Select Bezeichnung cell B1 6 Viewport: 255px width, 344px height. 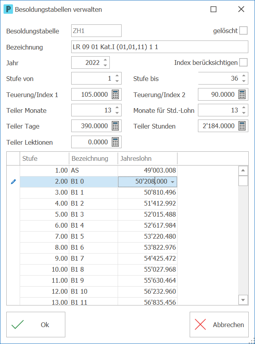(x=94, y=247)
